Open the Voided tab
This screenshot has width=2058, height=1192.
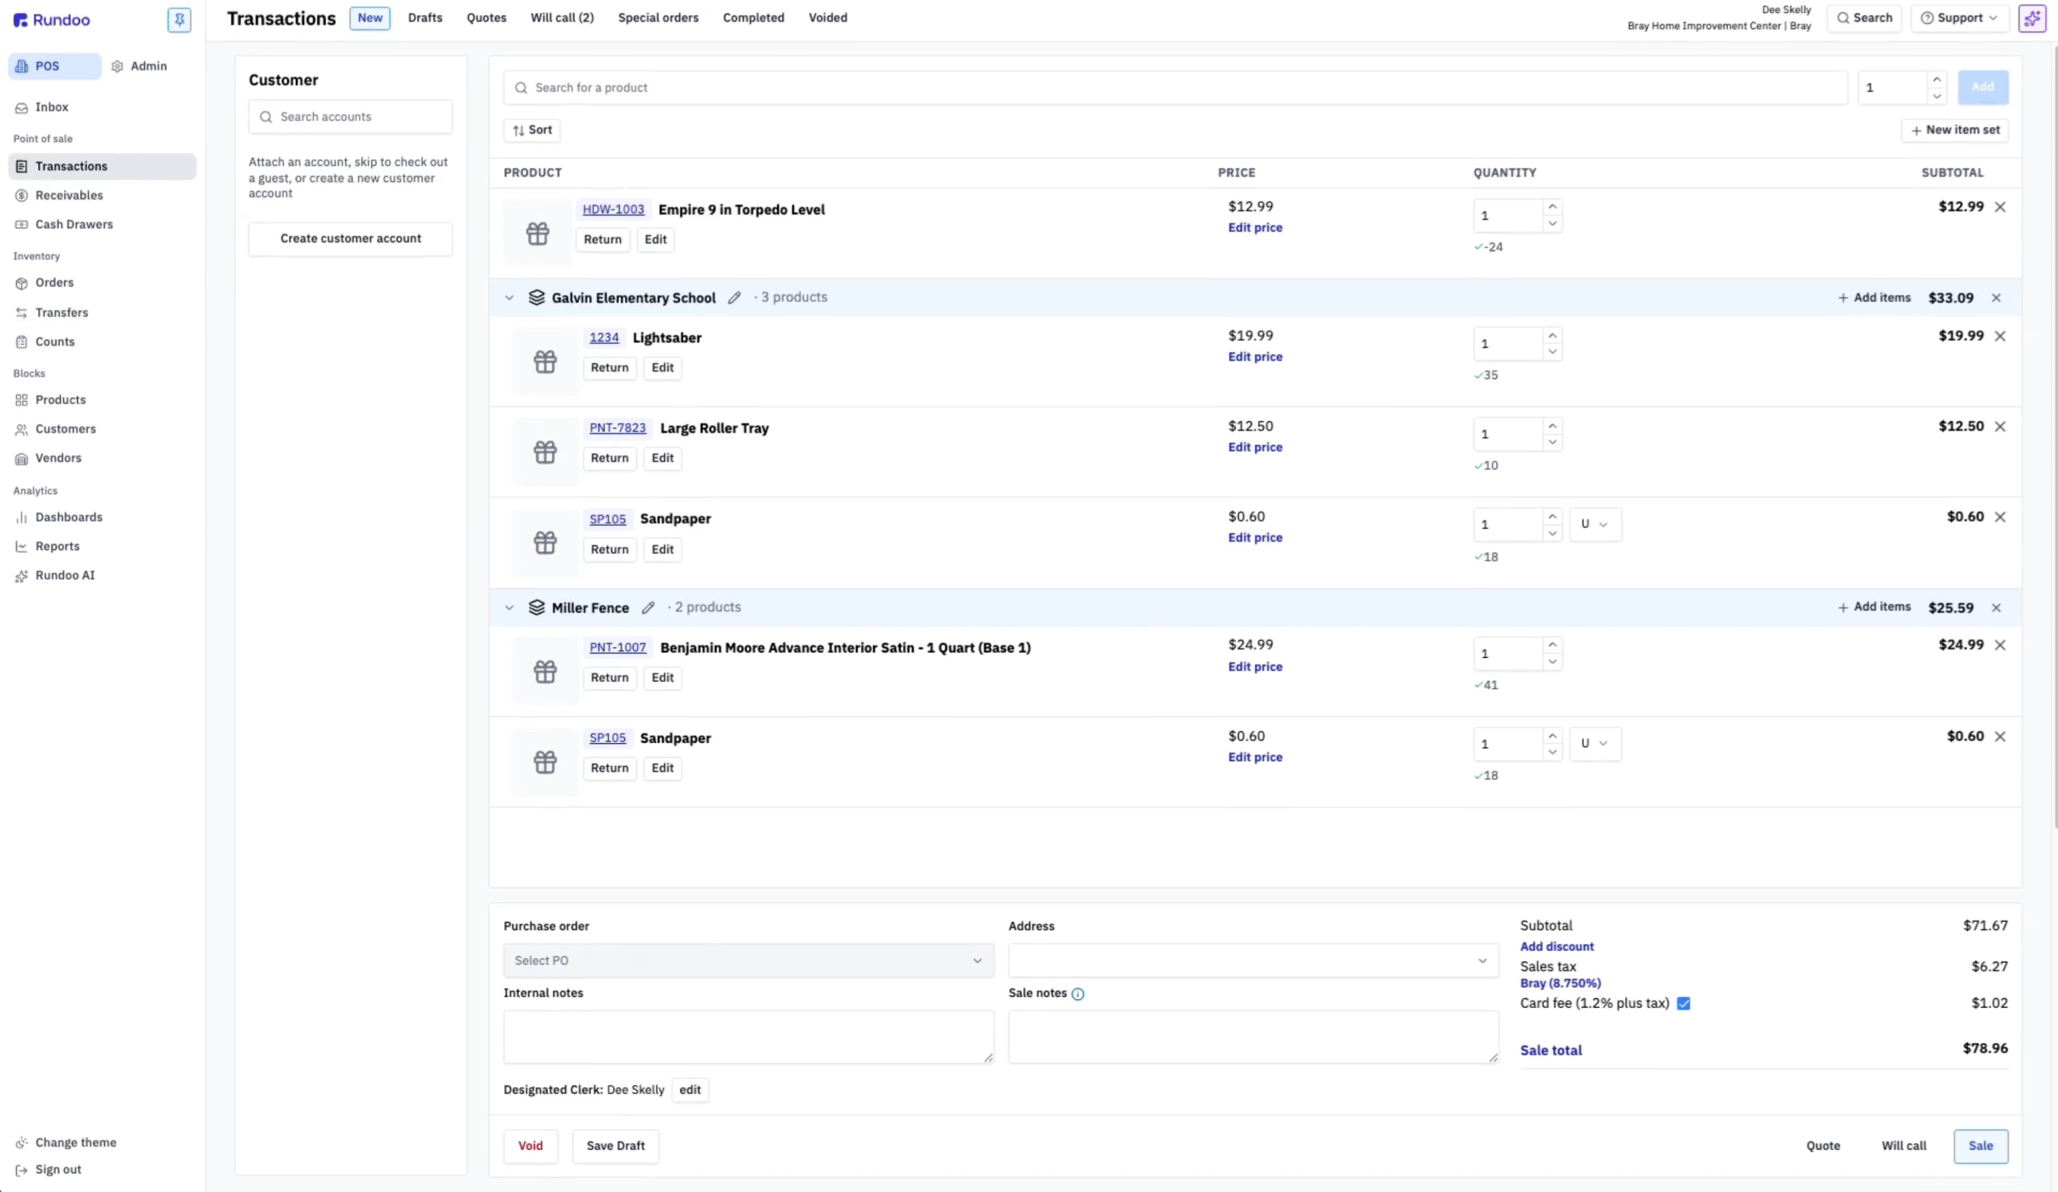(828, 18)
